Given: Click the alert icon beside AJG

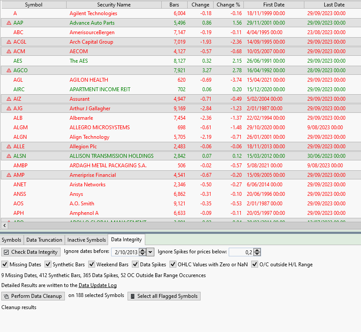Looking at the screenshot, I should (x=9, y=109).
